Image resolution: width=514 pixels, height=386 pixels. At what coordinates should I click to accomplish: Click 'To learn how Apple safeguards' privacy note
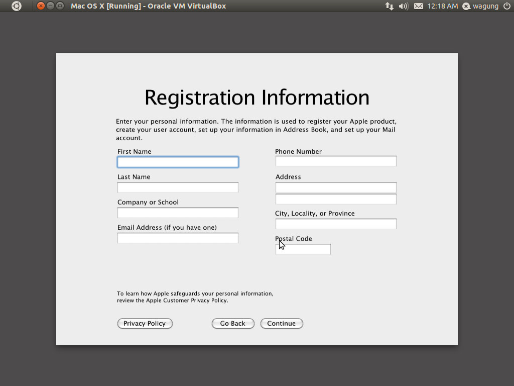[195, 297]
